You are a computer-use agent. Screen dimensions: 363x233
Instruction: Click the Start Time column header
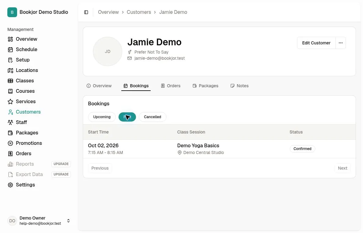pyautogui.click(x=98, y=132)
